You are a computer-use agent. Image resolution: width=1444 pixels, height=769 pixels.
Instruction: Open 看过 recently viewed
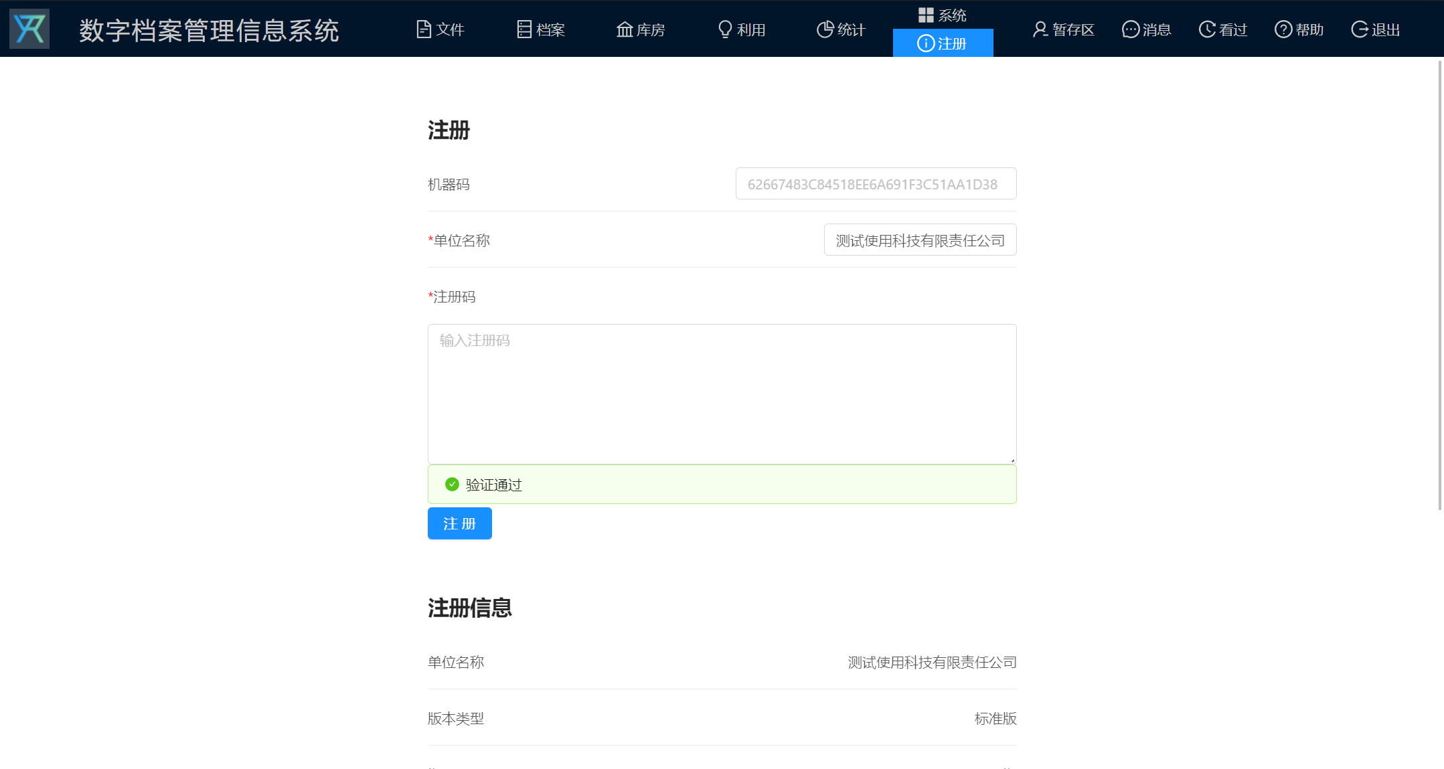coord(1222,29)
